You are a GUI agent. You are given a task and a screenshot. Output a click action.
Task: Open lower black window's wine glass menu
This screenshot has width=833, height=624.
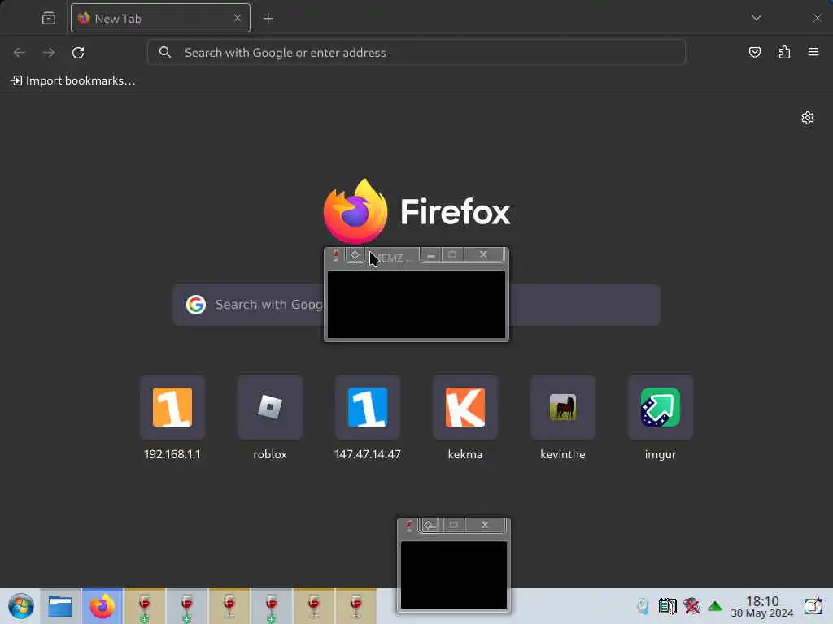point(409,526)
